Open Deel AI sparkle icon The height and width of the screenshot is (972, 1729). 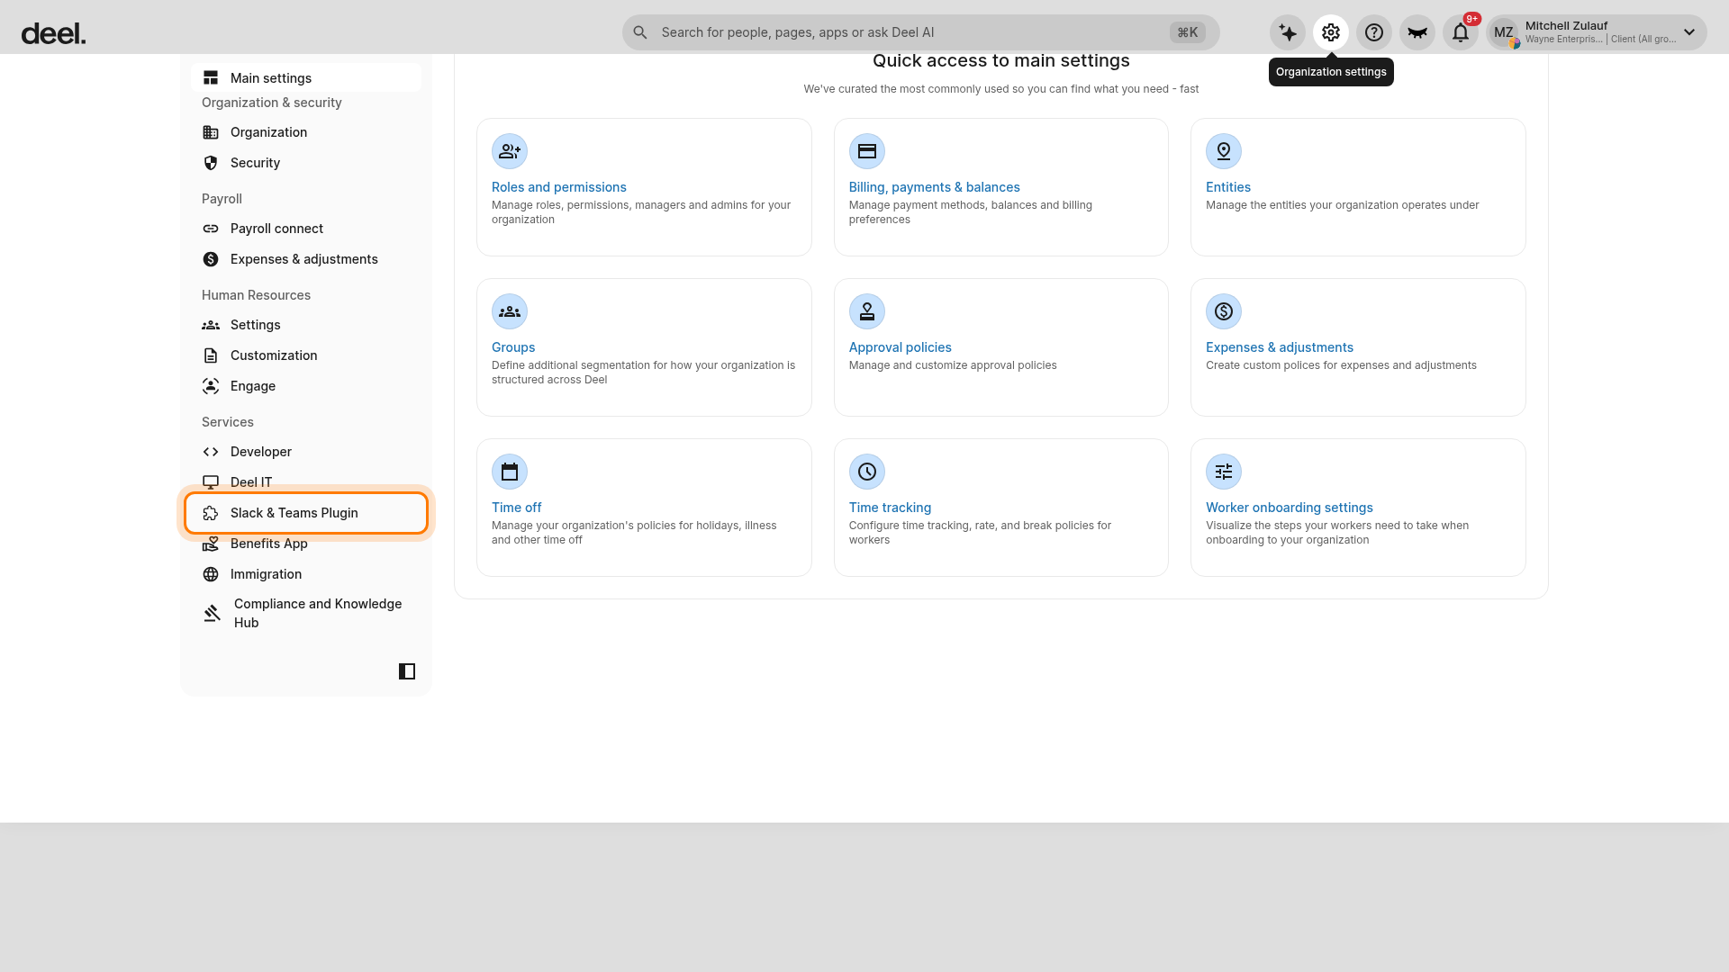[x=1288, y=32]
